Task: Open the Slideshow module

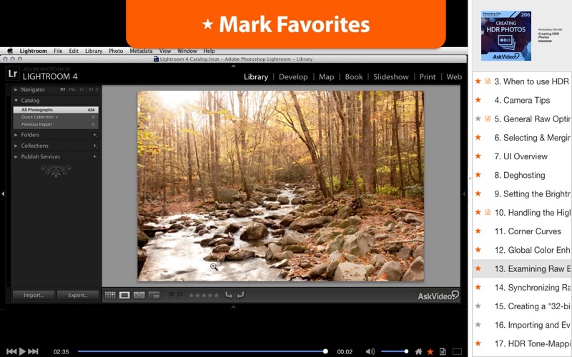Action: (x=391, y=77)
